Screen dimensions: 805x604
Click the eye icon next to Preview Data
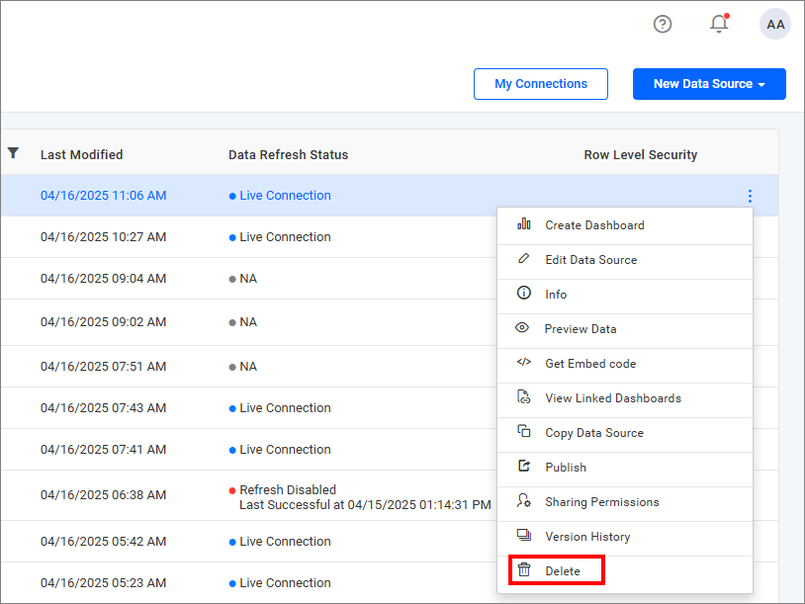coord(524,330)
